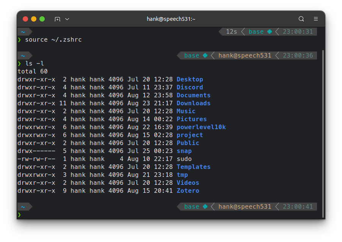This screenshot has height=242, width=342.
Task: Maximize the window using the green button
Action: coord(42,19)
